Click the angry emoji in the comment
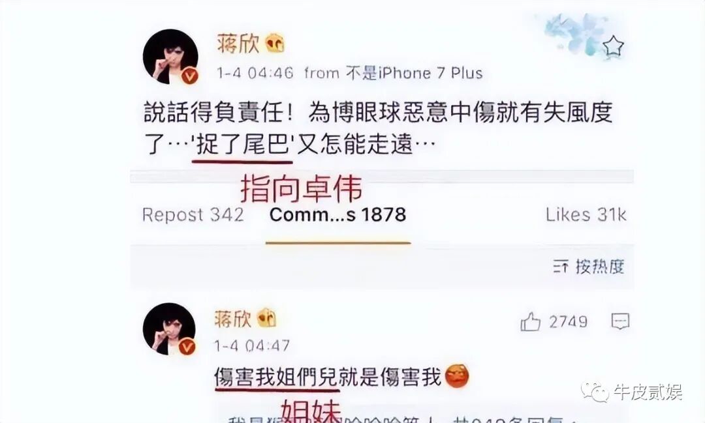705x423 pixels. 457,376
